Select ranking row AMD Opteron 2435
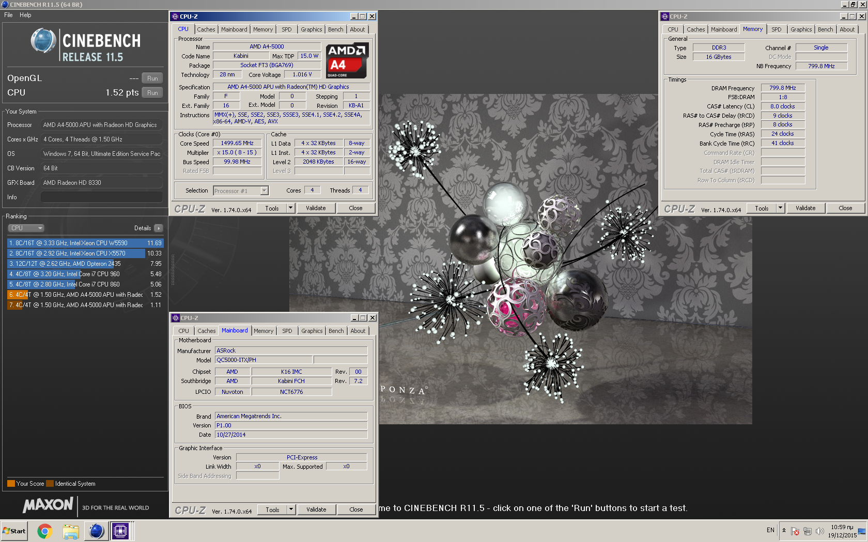 coord(85,264)
